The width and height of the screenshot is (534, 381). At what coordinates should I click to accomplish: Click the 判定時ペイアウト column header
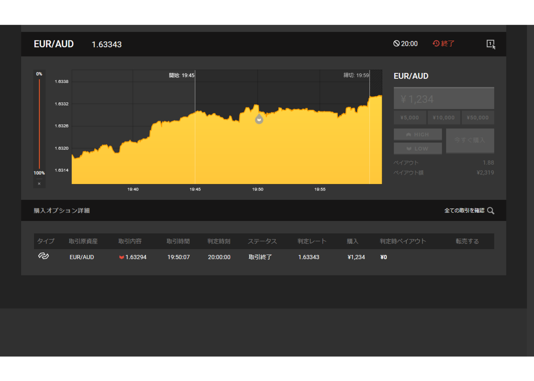tap(403, 241)
